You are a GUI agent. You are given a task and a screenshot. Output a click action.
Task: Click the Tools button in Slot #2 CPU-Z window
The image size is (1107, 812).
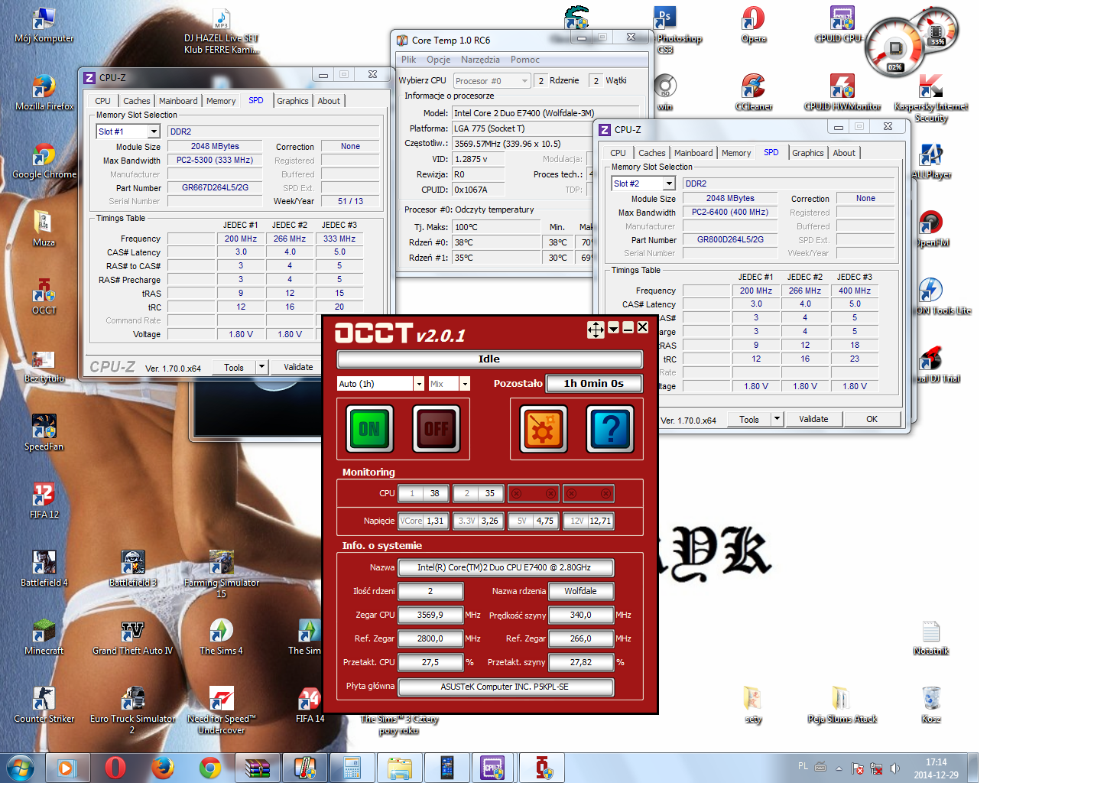pyautogui.click(x=749, y=419)
